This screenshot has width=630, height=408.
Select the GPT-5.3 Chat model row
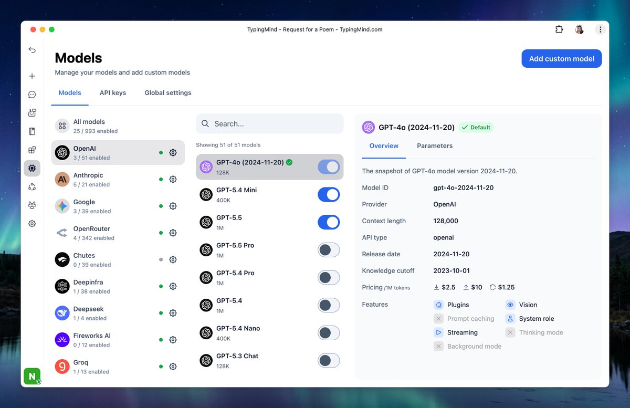point(270,360)
